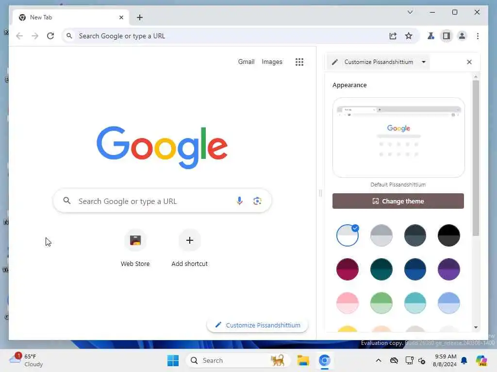Open the Windows Start menu

[x=173, y=360]
